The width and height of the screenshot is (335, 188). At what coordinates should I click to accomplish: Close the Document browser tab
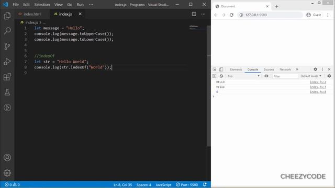click(x=267, y=6)
